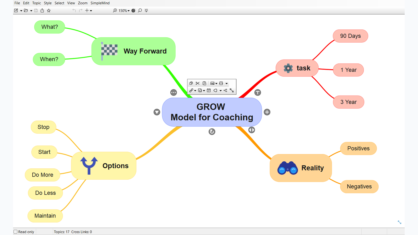Click the chain link icon

pyautogui.click(x=191, y=90)
